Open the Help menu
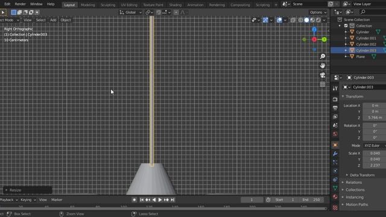 coord(51,4)
